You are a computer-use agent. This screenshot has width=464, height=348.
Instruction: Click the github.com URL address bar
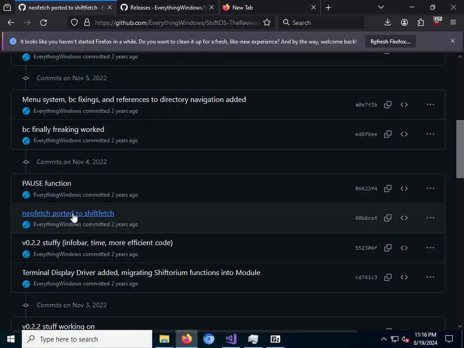[177, 23]
